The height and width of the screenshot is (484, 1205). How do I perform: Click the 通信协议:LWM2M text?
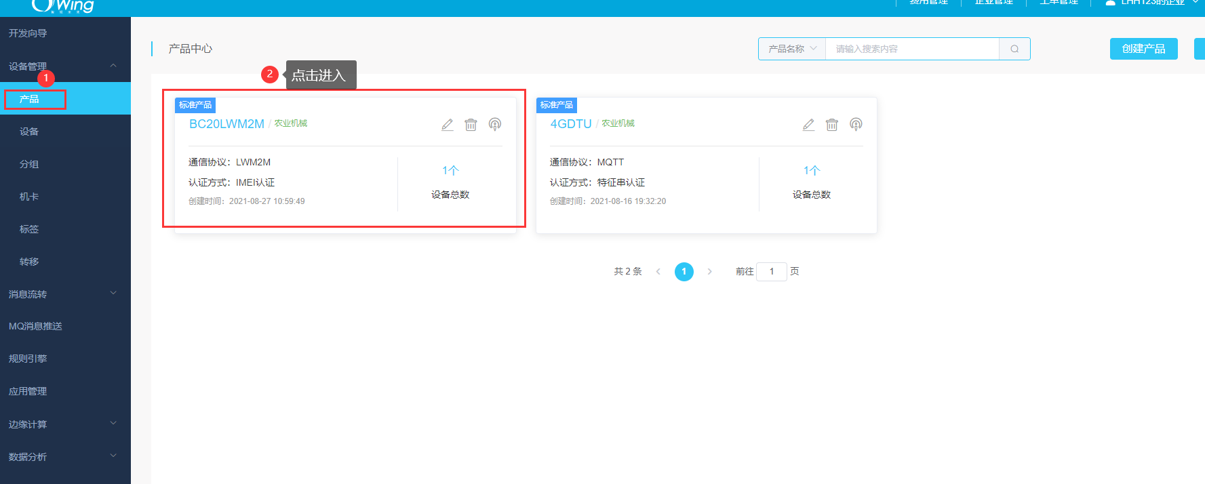pos(229,162)
